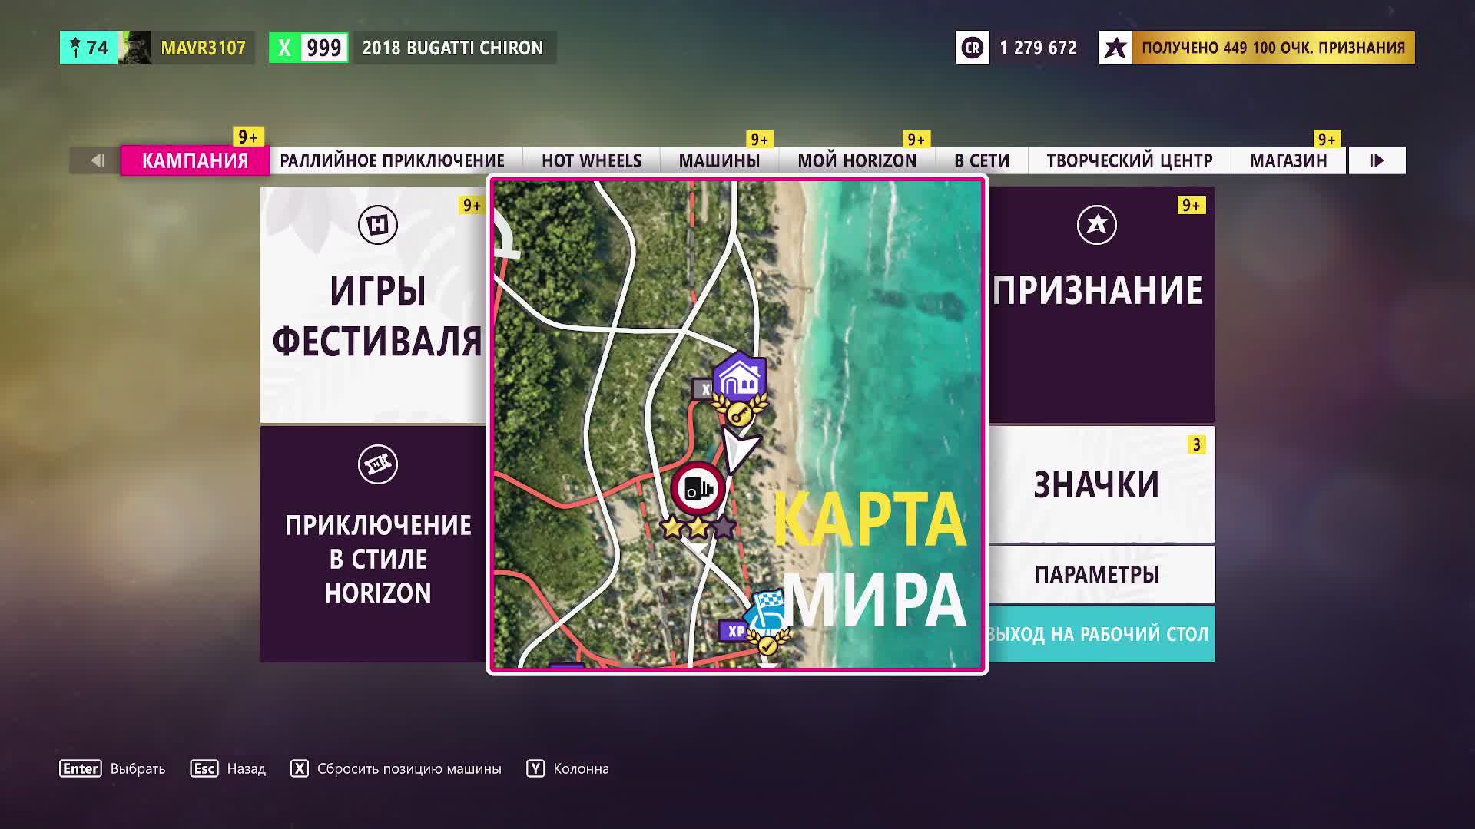The image size is (1475, 829).
Task: Click the house icon on map
Action: point(739,377)
